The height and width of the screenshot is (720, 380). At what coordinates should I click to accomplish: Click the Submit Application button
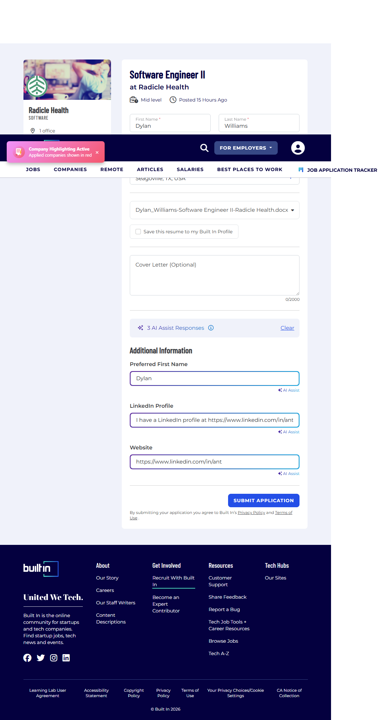(264, 501)
